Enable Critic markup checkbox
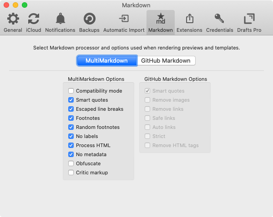The image size is (273, 217). click(71, 173)
